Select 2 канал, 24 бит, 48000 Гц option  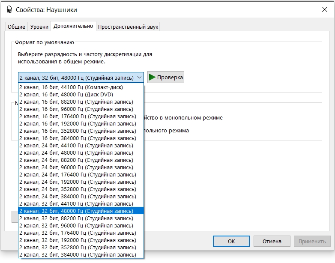81,153
